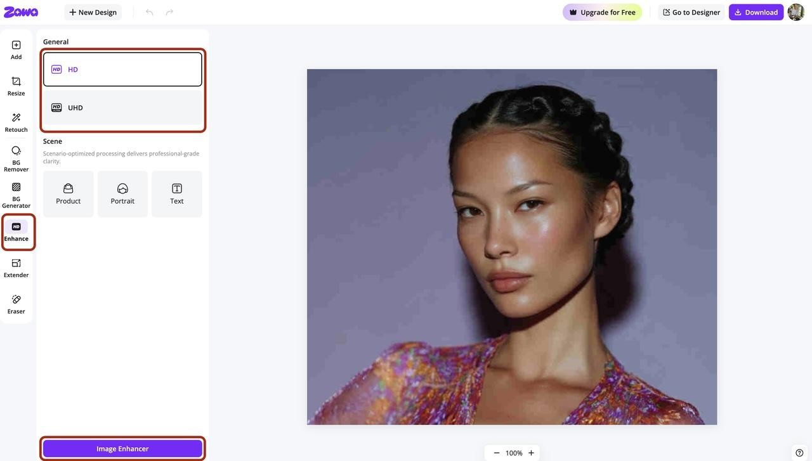Choose the HD enhancement option
The height and width of the screenshot is (461, 812).
point(122,69)
